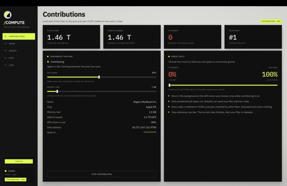Click 'Only predefined job types run' bullet
This screenshot has height=186, width=287.
210,101
